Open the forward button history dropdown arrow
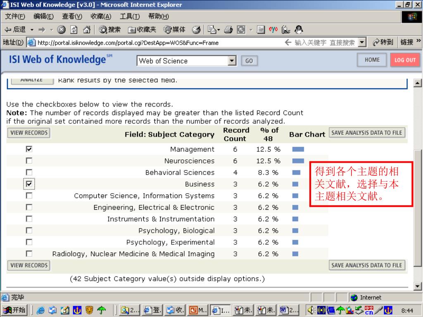 tap(51, 30)
